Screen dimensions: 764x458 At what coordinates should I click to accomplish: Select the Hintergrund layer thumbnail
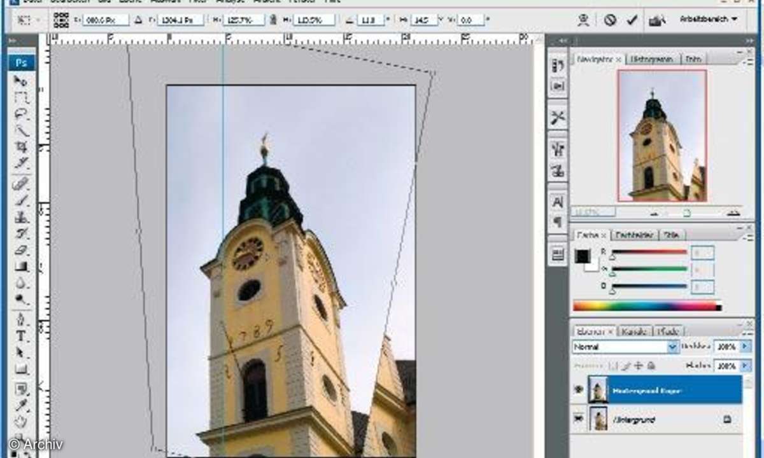pos(598,419)
